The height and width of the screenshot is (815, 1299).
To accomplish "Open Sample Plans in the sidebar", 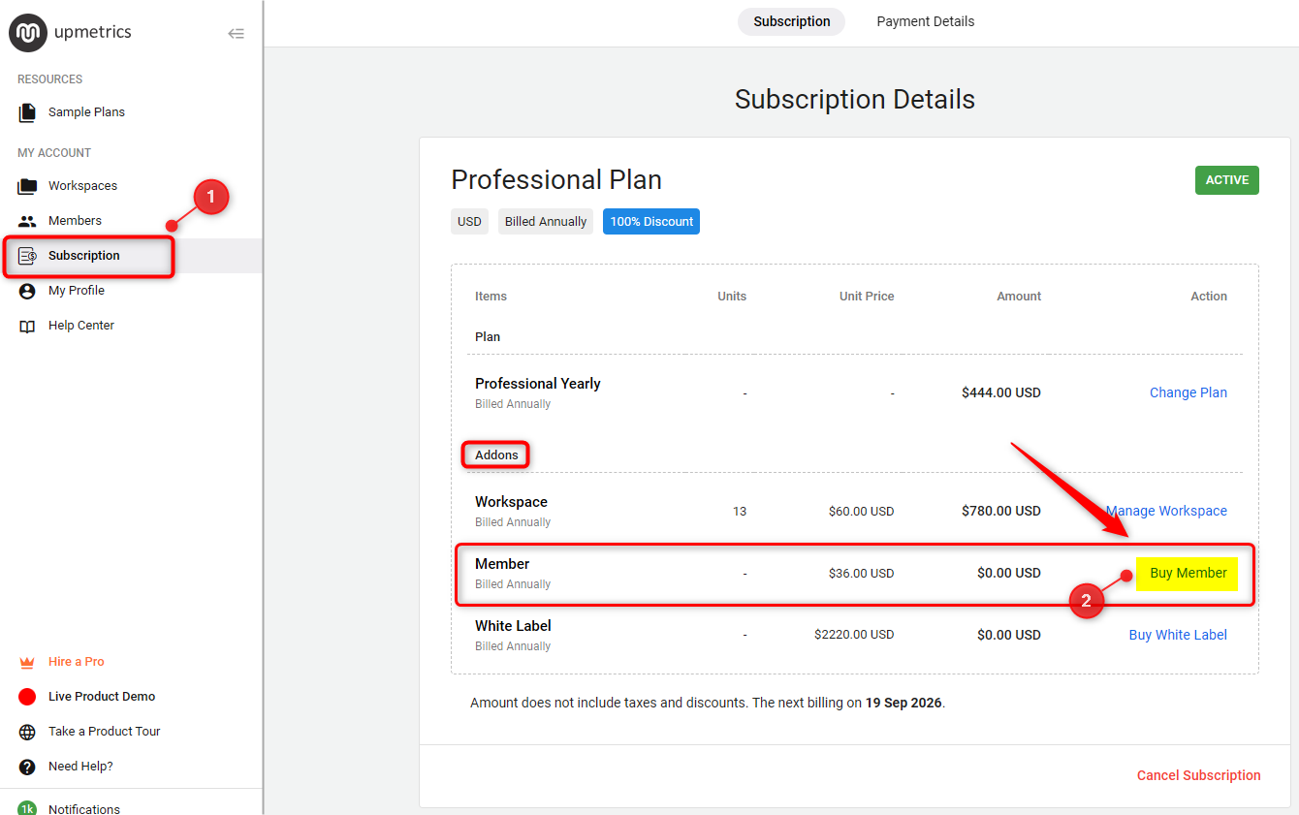I will [86, 112].
